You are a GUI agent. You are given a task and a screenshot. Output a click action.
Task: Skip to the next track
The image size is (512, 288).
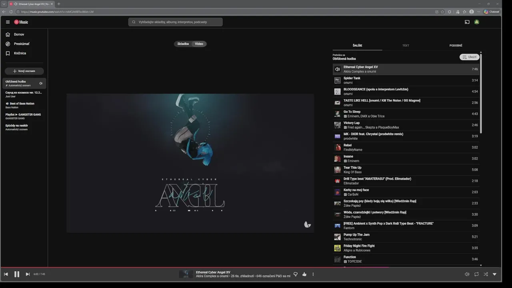(x=28, y=274)
